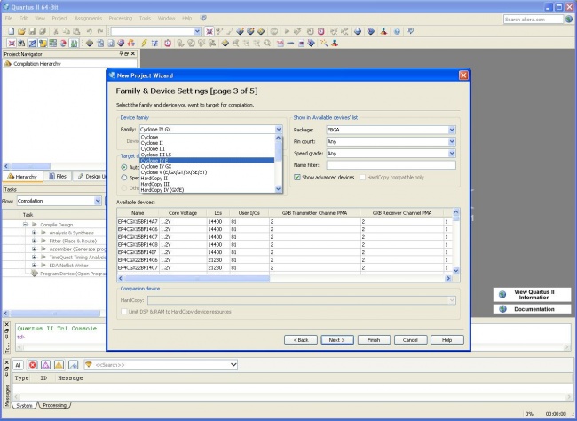Viewport: 577px width, 421px height.
Task: Choose Cyclone V family option
Action: pyautogui.click(x=207, y=172)
